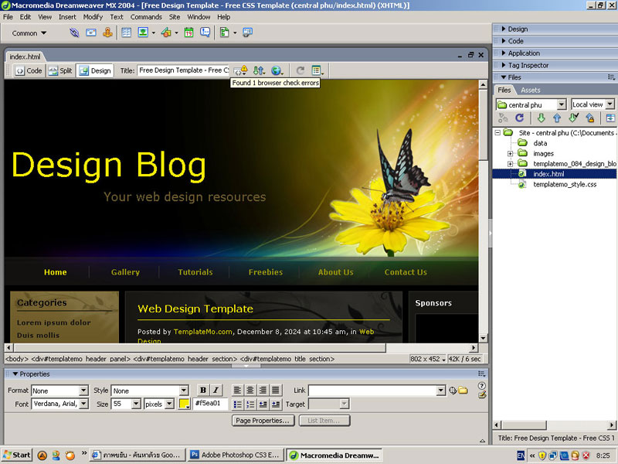Click the Page Properties button
618x464 pixels.
coord(263,421)
